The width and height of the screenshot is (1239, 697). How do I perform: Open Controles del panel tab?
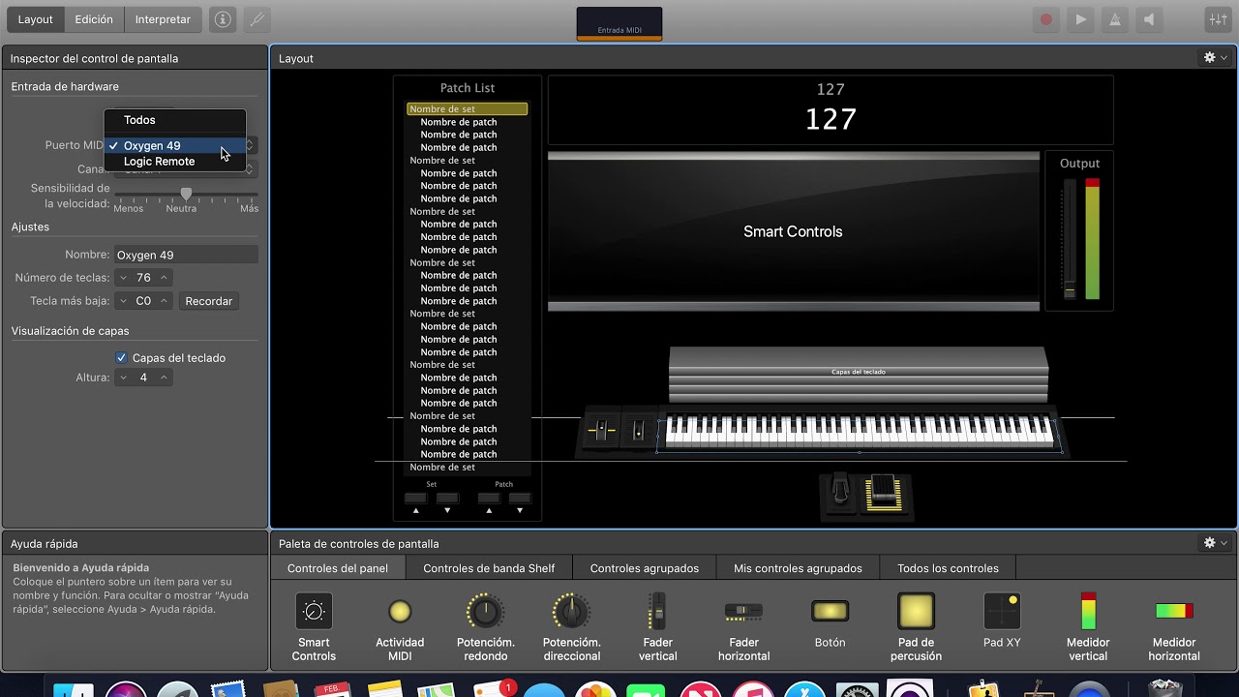(x=338, y=568)
